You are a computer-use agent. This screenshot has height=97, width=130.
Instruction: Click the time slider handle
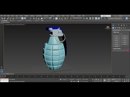[7, 74]
